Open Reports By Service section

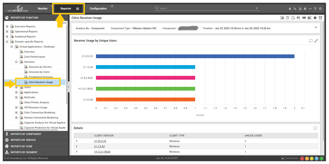36,140
